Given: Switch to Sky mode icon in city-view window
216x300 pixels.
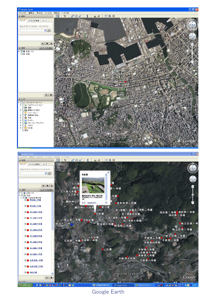Looking at the screenshot, I should pos(99,16).
